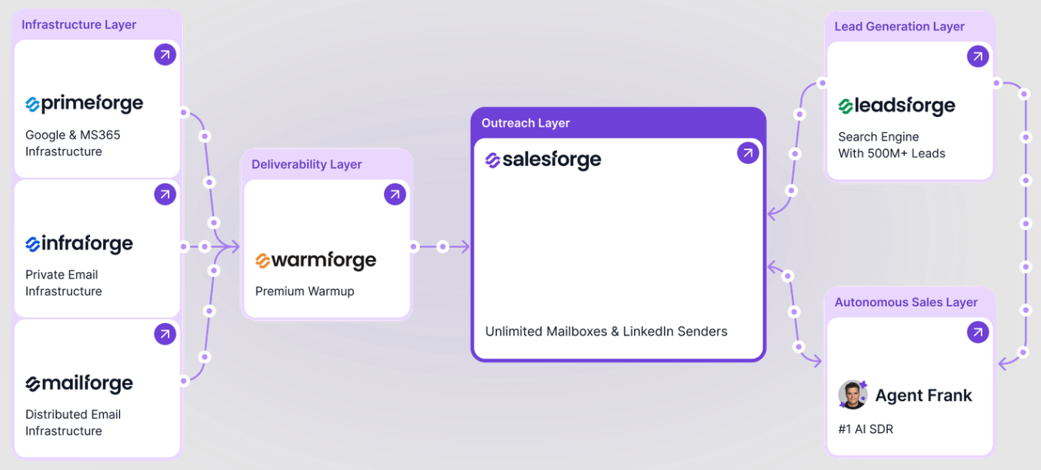Viewport: 1041px width, 470px height.
Task: Click "Search Engine With 500M+ Leads" text
Action: (x=892, y=145)
